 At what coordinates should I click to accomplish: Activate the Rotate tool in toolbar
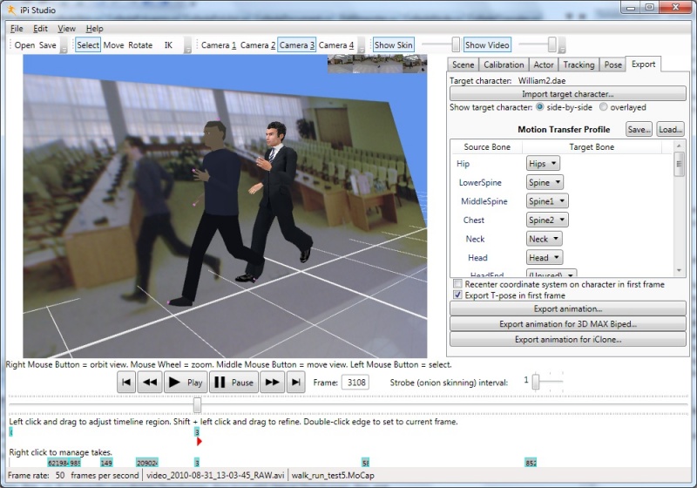(140, 45)
